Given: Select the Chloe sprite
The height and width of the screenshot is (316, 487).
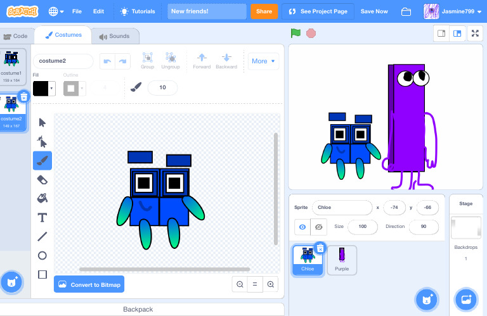Looking at the screenshot, I should click(x=308, y=260).
